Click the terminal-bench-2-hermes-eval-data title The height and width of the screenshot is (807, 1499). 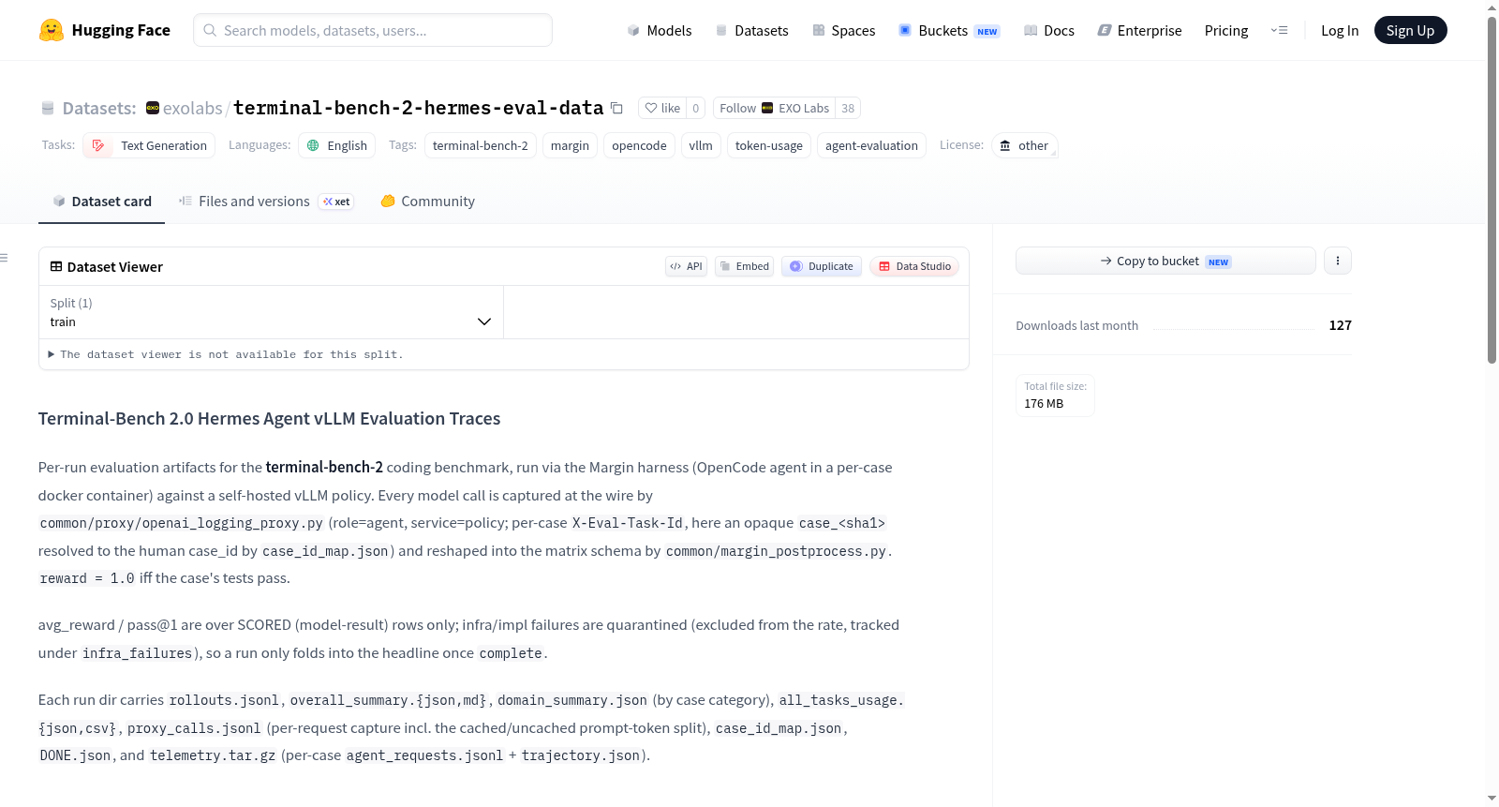pos(418,108)
